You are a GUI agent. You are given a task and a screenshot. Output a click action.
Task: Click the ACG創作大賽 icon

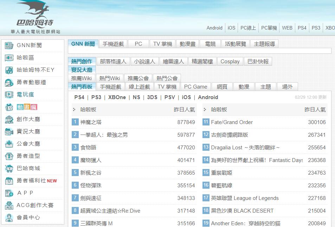[x=9, y=206]
